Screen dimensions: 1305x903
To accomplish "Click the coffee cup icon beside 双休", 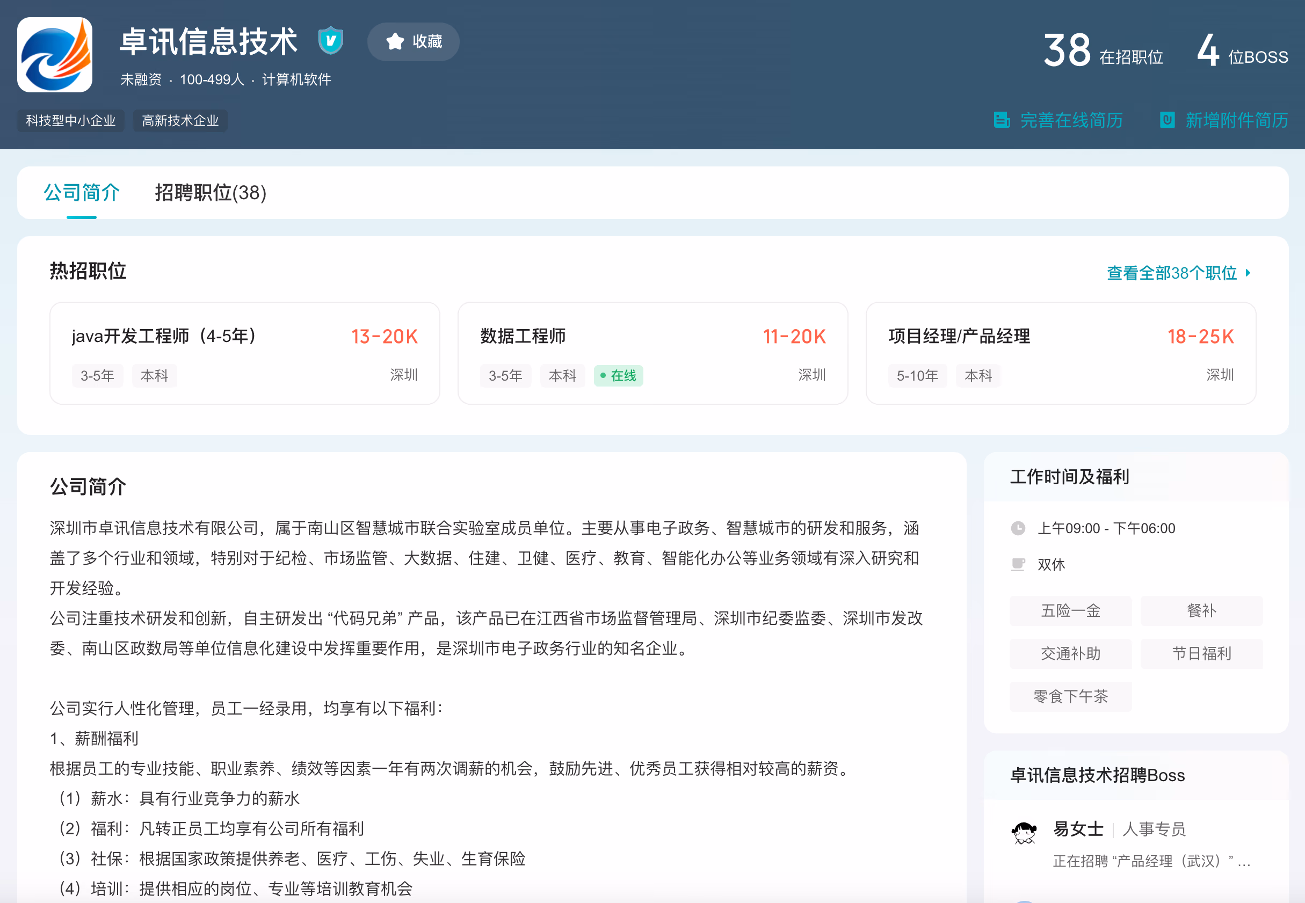I will coord(1018,564).
